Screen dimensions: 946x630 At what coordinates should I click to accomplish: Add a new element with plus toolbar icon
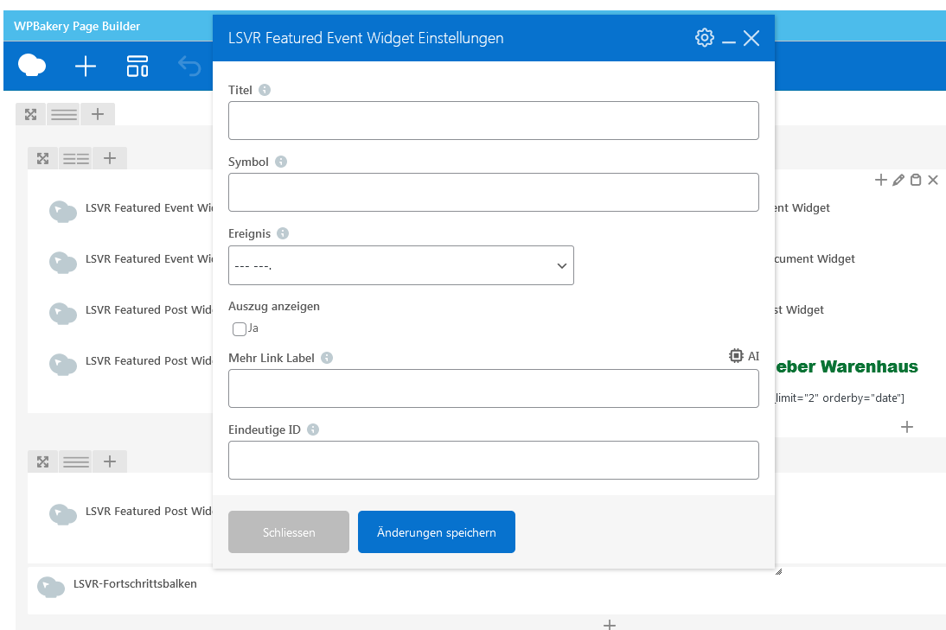[85, 66]
